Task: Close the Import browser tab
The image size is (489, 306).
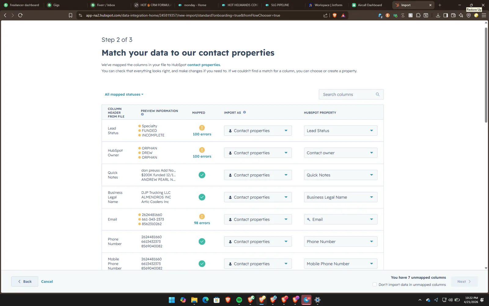Action: pyautogui.click(x=430, y=5)
